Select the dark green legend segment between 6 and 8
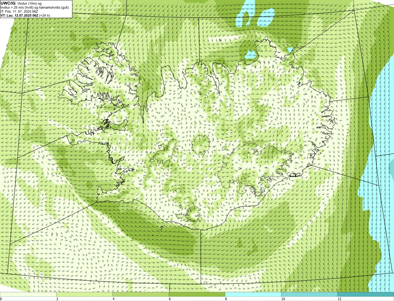This screenshot has height=301, width=394. click(197, 294)
